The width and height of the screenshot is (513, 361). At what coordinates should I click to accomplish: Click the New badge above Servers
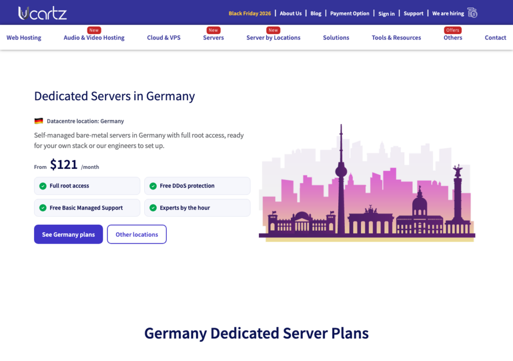(213, 30)
